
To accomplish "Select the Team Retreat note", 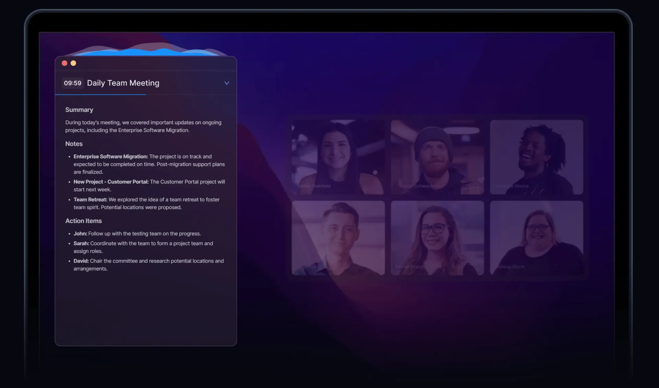I will click(146, 203).
